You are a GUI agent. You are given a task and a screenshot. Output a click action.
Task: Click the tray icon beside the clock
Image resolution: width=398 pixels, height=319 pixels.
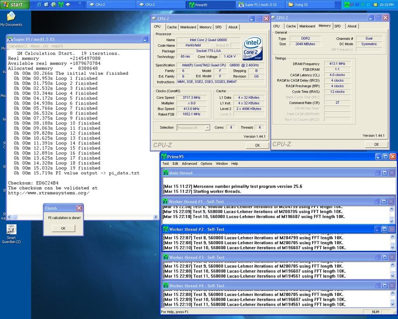coord(375,5)
